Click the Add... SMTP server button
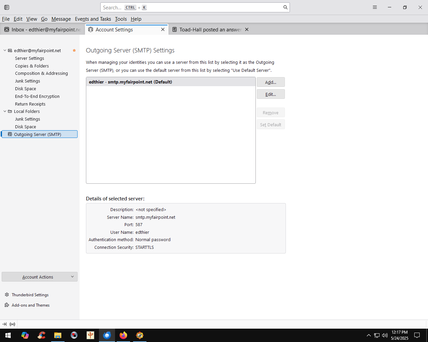 point(271,82)
